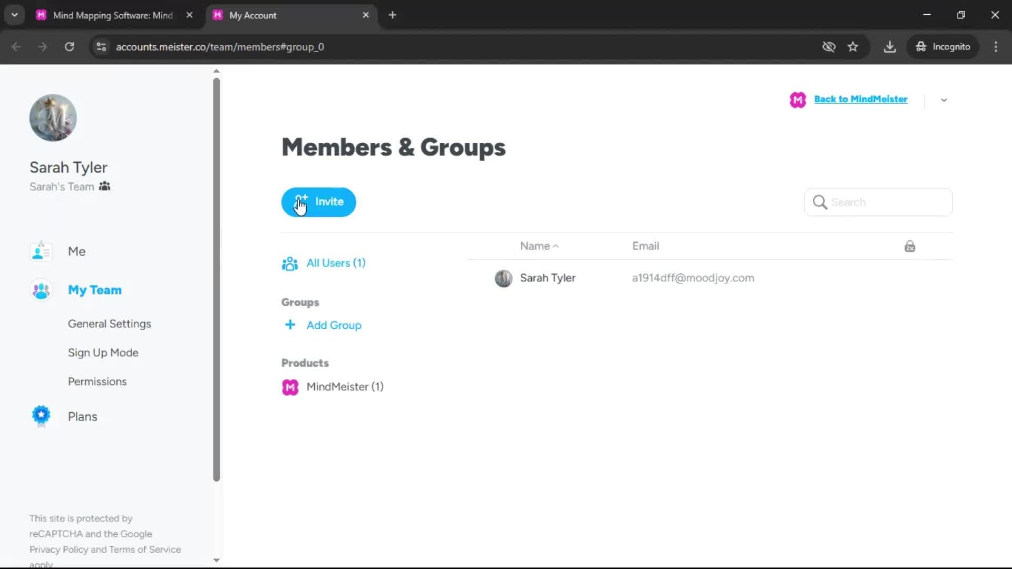Screen dimensions: 1012x569
Task: Bookmark this page with the star icon
Action: 853,47
